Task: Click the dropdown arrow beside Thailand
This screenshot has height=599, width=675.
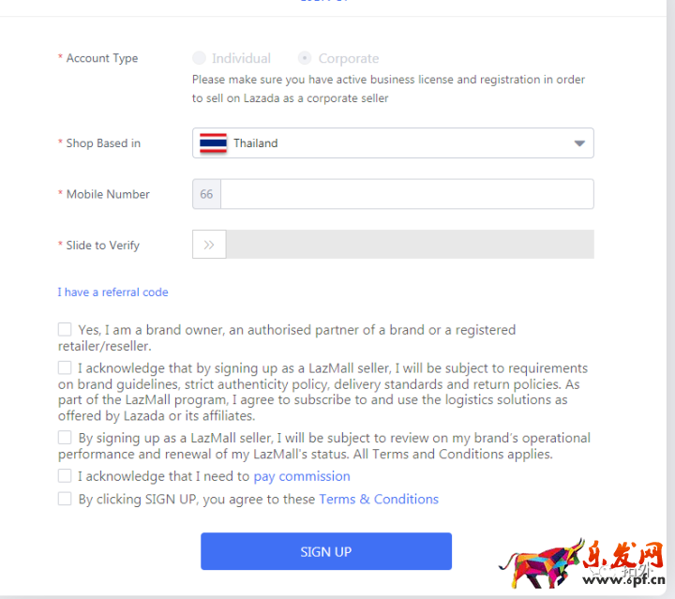Action: click(579, 143)
